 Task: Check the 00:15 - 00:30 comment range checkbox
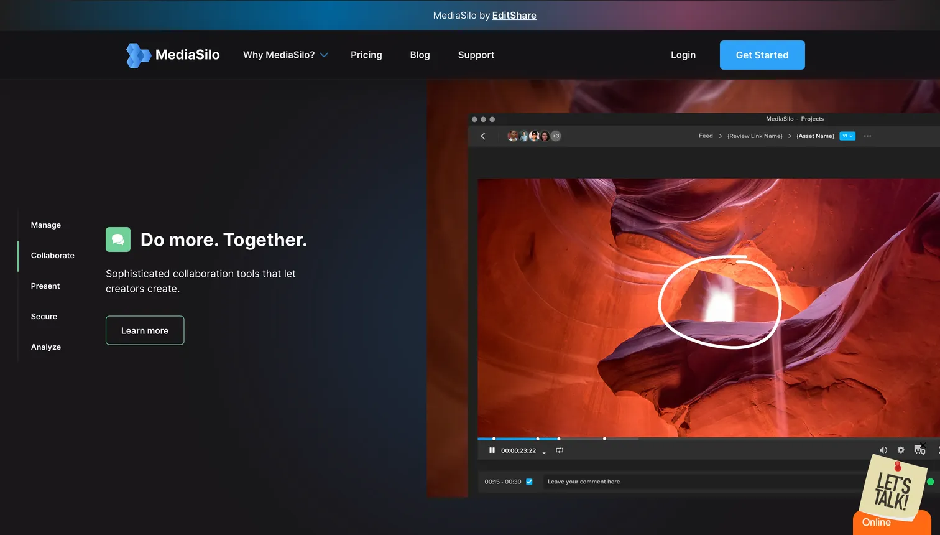pyautogui.click(x=529, y=481)
